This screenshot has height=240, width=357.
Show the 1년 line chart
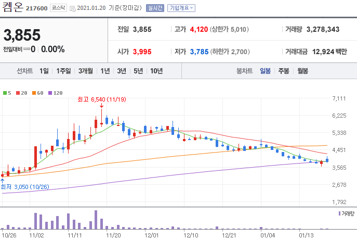pos(105,71)
